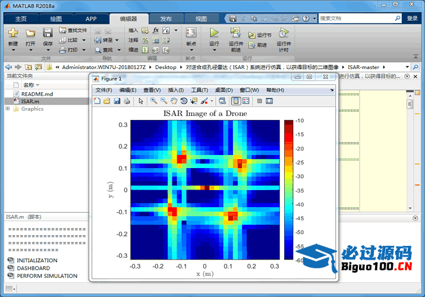Open the Find (查找) dropdown arrow
Image resolution: width=425 pixels, height=297 pixels.
[119, 50]
